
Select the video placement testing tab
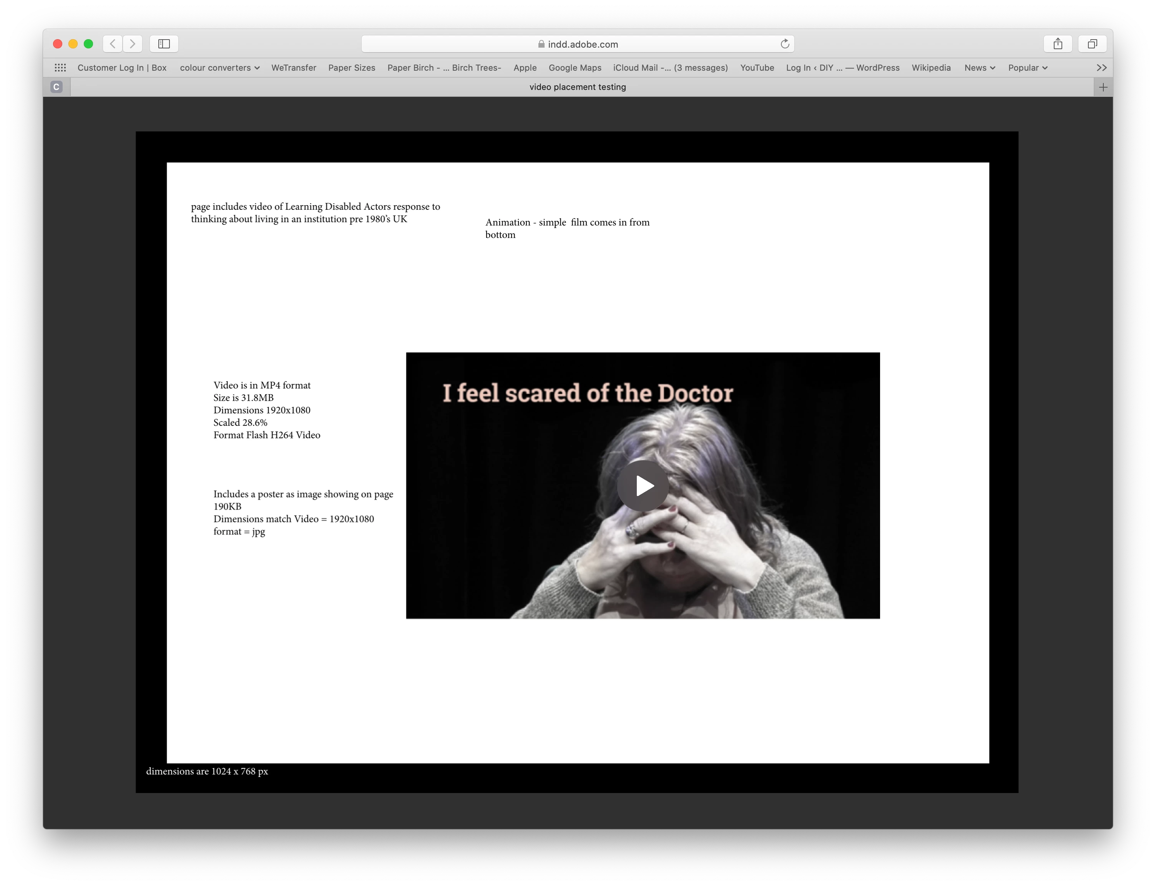pos(578,87)
